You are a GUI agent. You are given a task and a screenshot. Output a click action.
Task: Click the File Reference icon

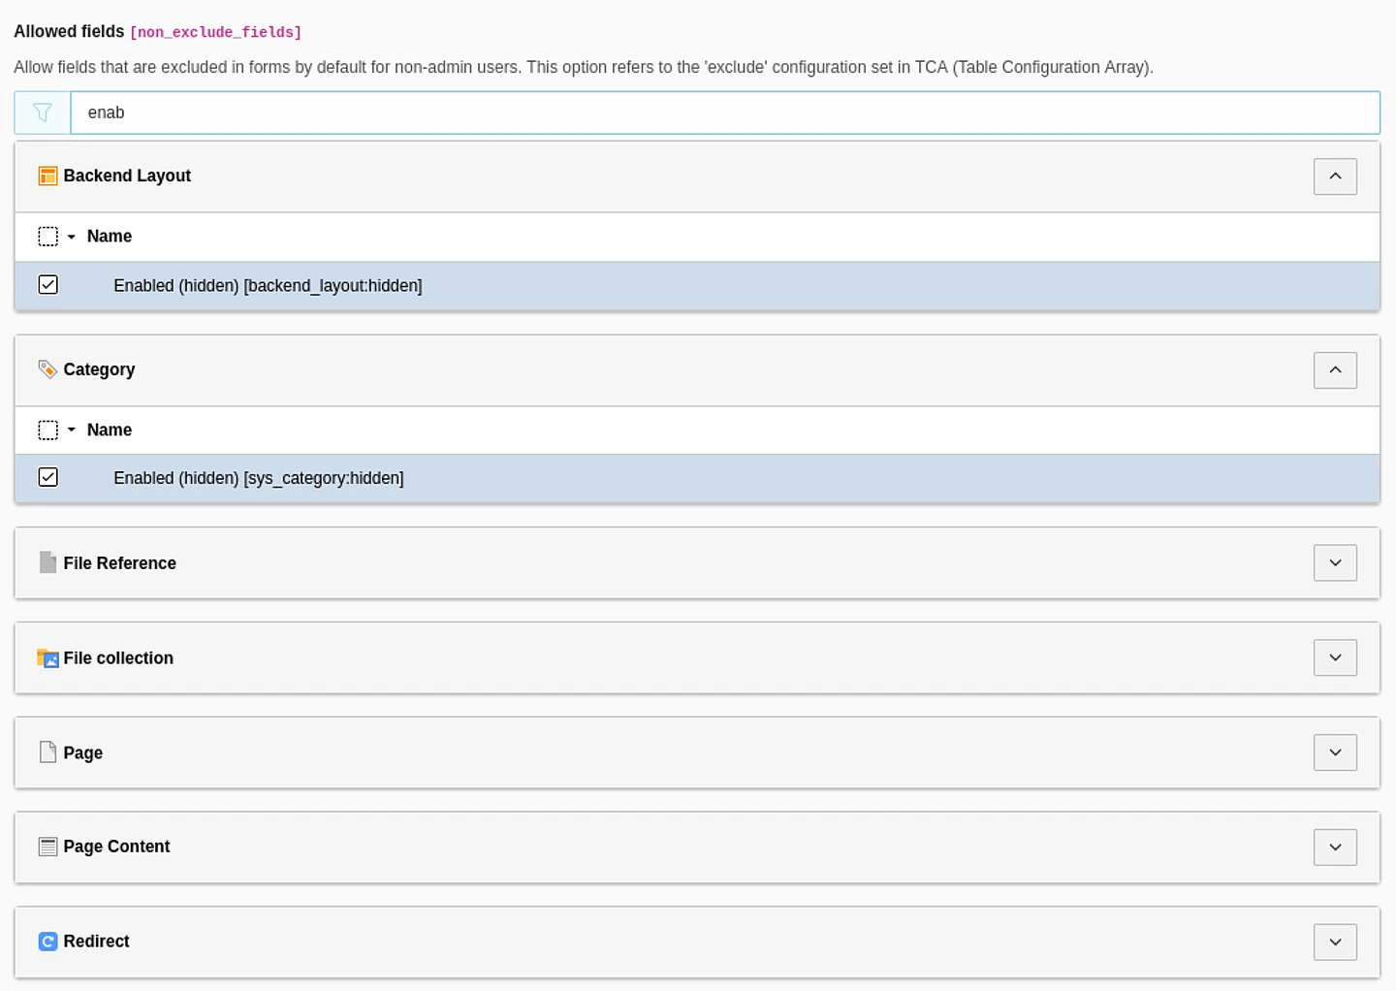click(x=48, y=562)
